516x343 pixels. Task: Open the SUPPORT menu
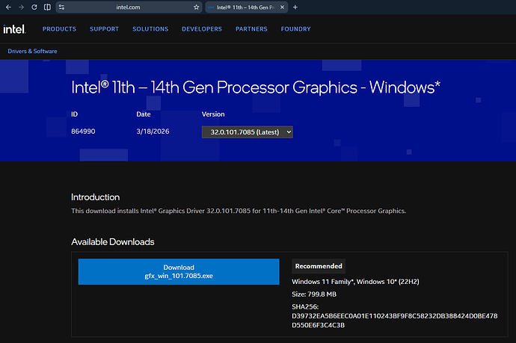tap(104, 29)
